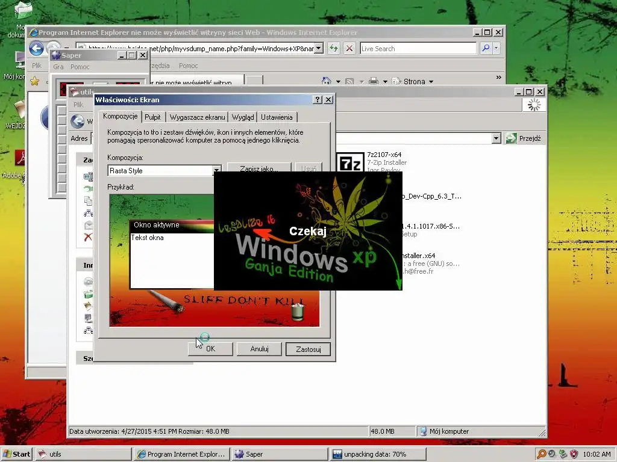Click the Favorites star icon in Internet Explorer
Image resolution: width=617 pixels, height=462 pixels.
[34, 81]
